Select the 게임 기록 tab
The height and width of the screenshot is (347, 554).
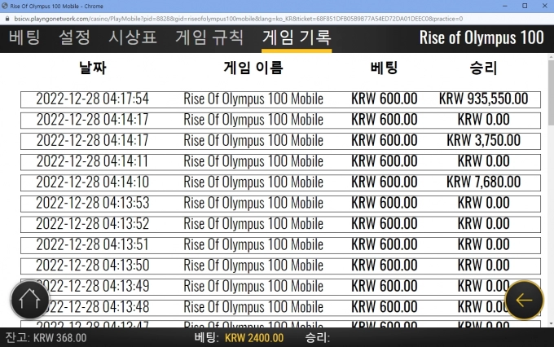(297, 37)
